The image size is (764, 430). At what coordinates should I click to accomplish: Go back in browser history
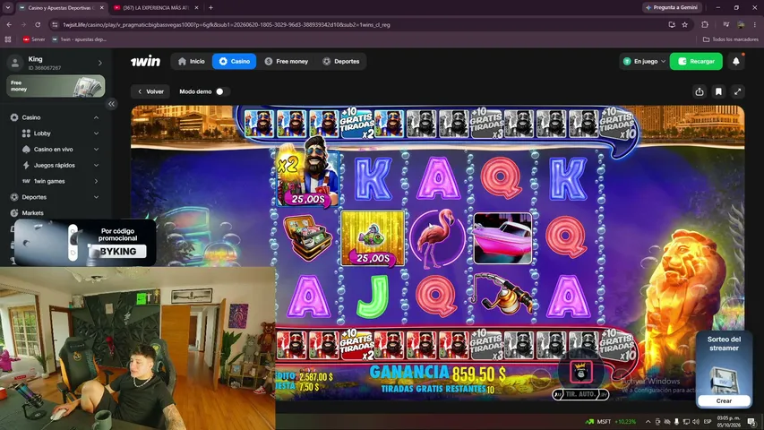(9, 24)
